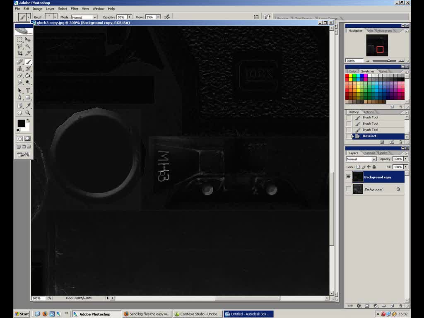Viewport: 424px width, 318px height.
Task: Switch to Camtasia Studio in the taskbar
Action: 198,314
